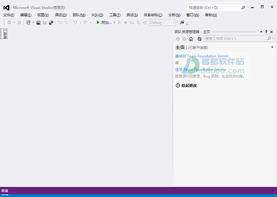The image size is (277, 197).
Task: Click the Team Explorer Refresh icon
Action: 199,39
